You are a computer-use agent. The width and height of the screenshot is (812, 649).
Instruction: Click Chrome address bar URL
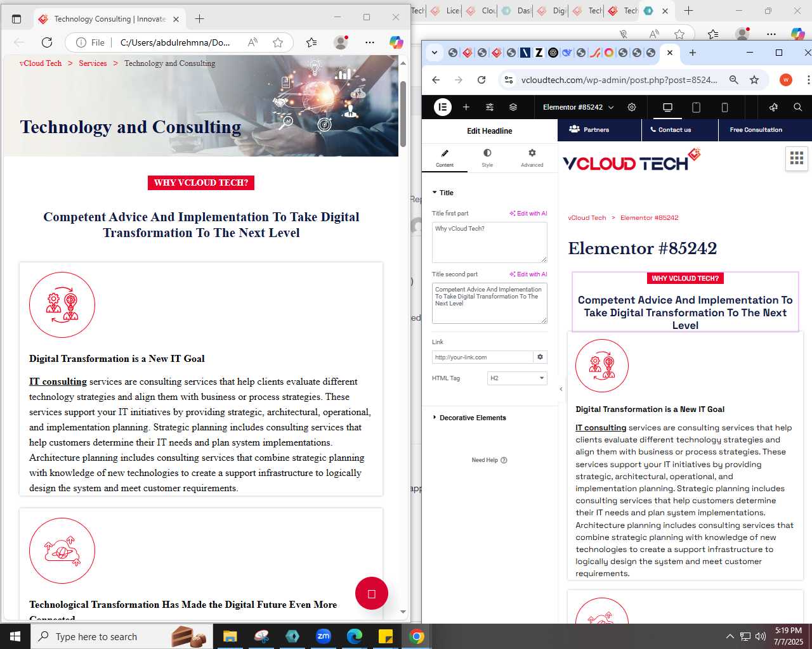[x=619, y=80]
